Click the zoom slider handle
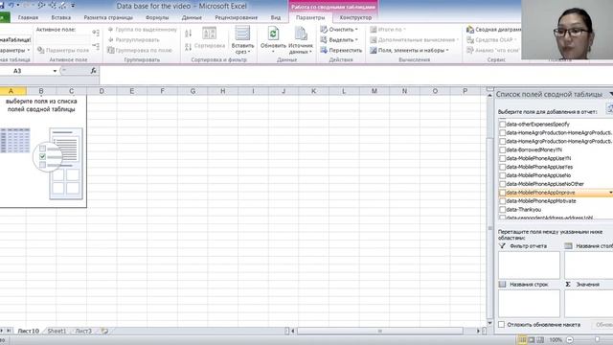Image resolution: width=613 pixels, height=345 pixels. [597, 340]
